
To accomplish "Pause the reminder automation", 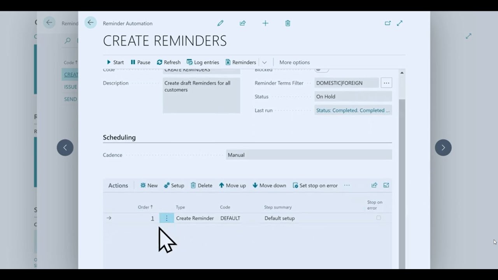I will [140, 62].
